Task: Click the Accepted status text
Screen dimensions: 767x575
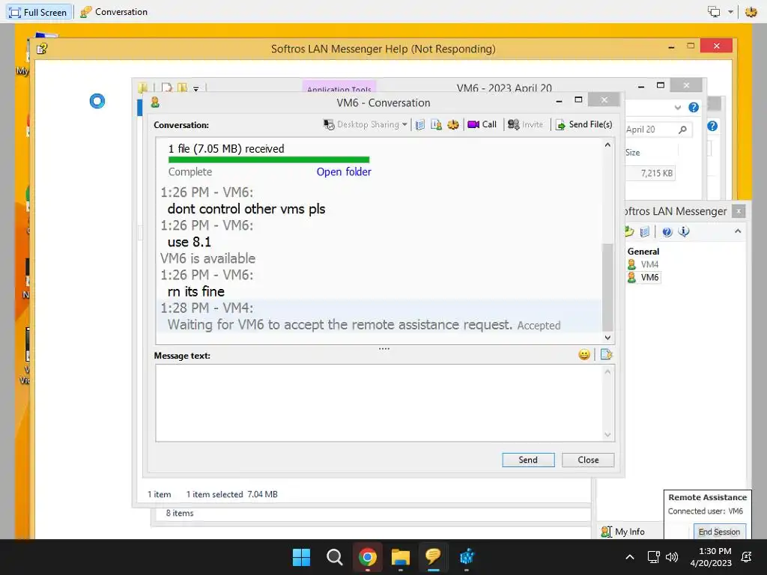Action: [x=539, y=325]
